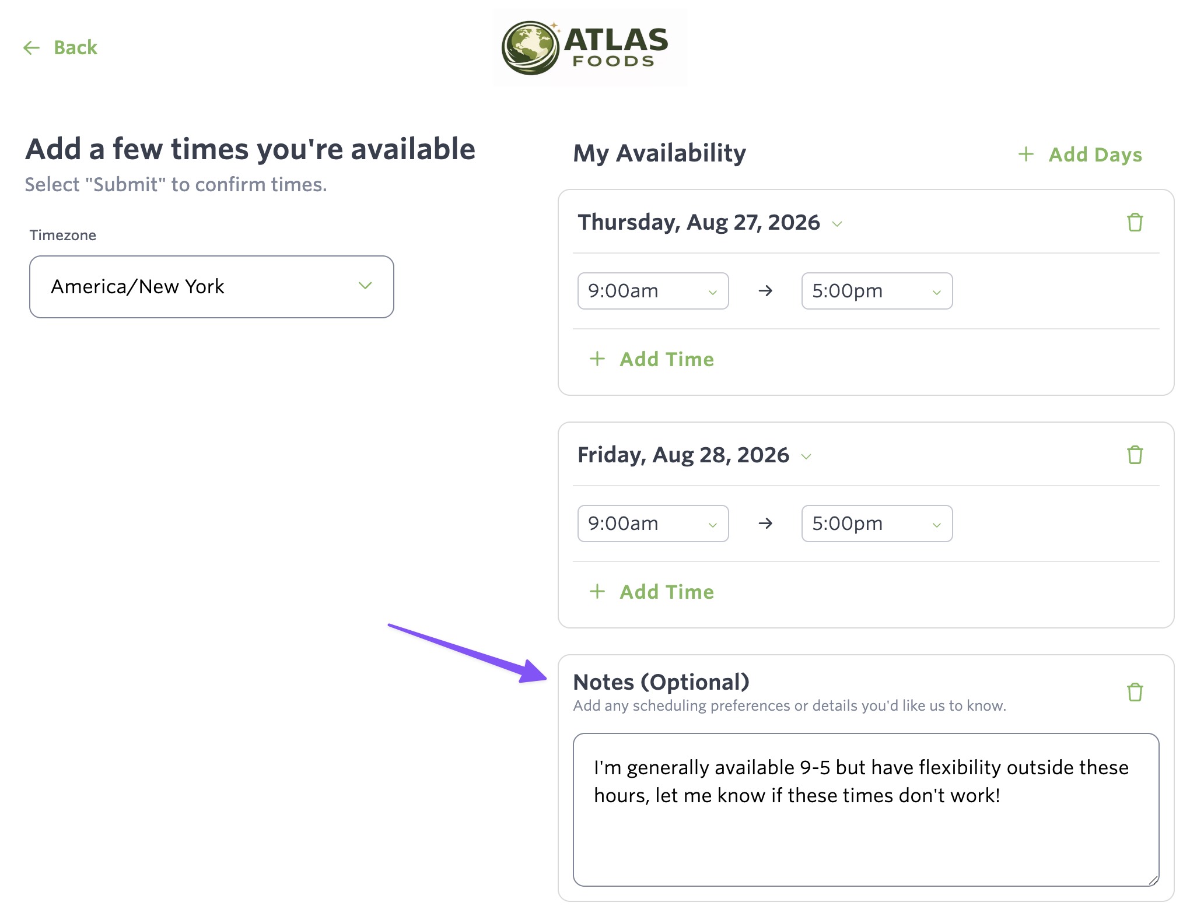Open the America/New York timezone dropdown
Image resolution: width=1197 pixels, height=920 pixels.
212,287
